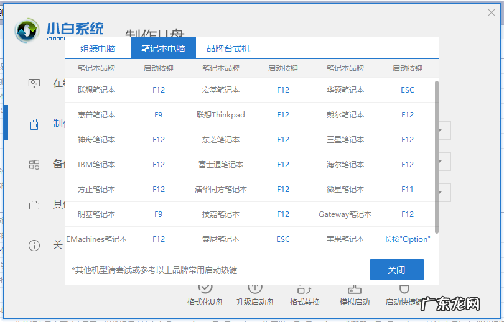504x322 pixels.
Task: Click the hotkey list vertical scrollbar
Action: coord(437,157)
